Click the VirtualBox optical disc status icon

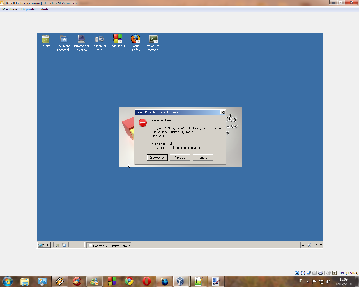pyautogui.click(x=303, y=273)
